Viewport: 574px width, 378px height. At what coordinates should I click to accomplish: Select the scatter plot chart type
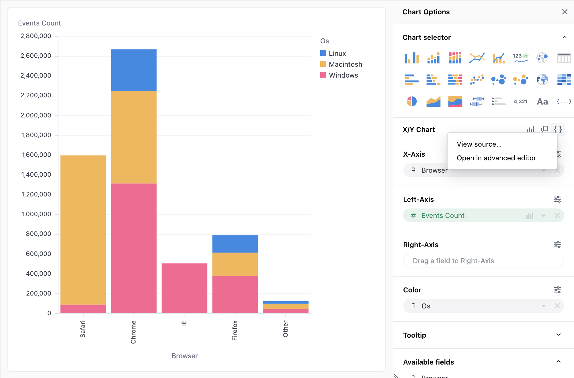click(477, 80)
